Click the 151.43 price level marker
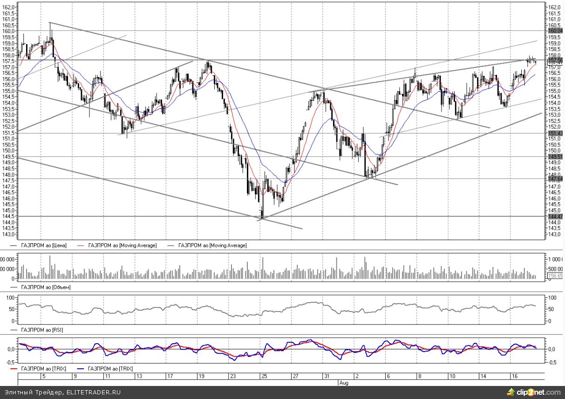Image resolution: width=565 pixels, height=399 pixels. click(556, 133)
